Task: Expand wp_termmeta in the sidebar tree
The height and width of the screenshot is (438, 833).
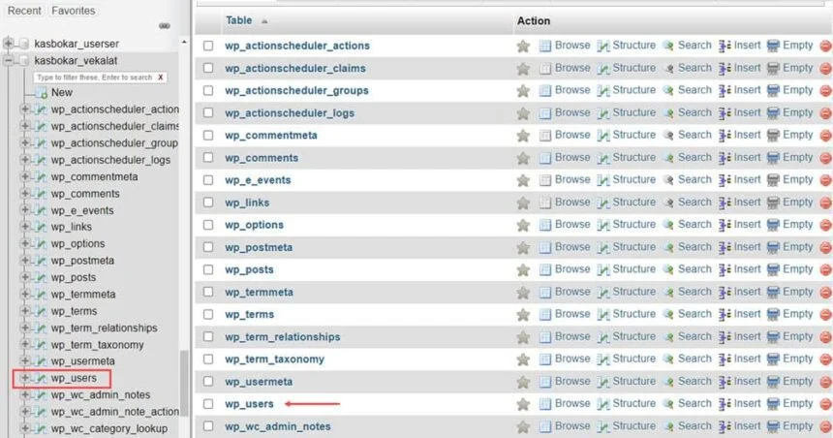Action: [x=24, y=294]
